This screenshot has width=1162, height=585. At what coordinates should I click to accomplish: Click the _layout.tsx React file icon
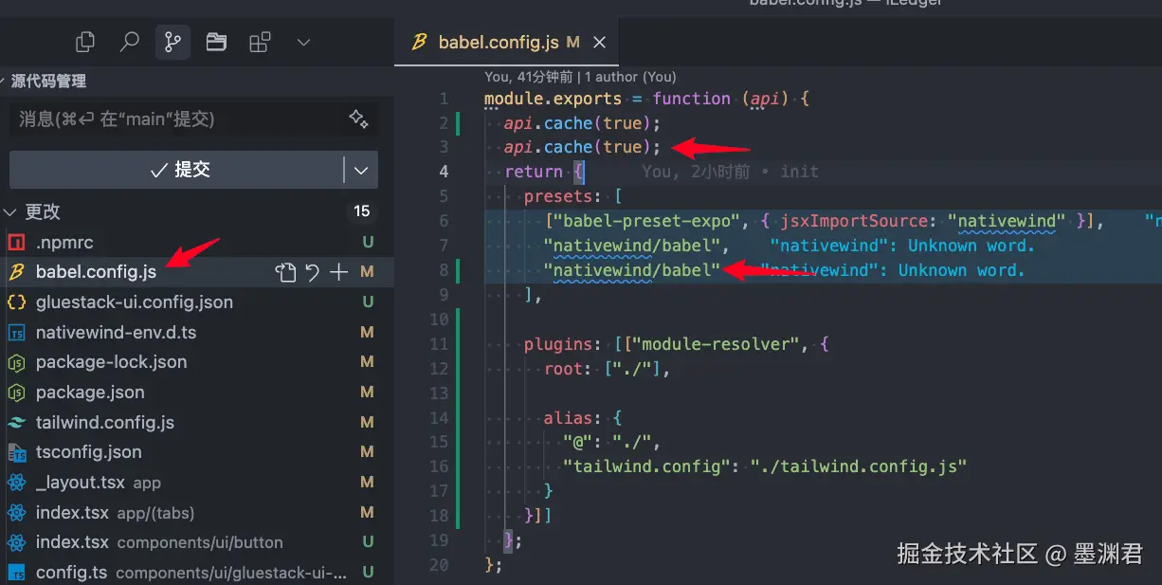[x=16, y=483]
